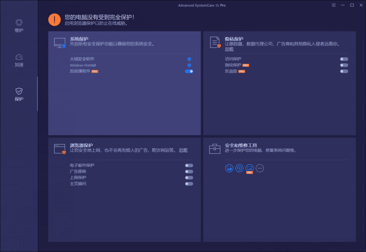Viewport: 366px width, 252px height.
Task: Turn on 广告移除 toggle
Action: pos(189,171)
